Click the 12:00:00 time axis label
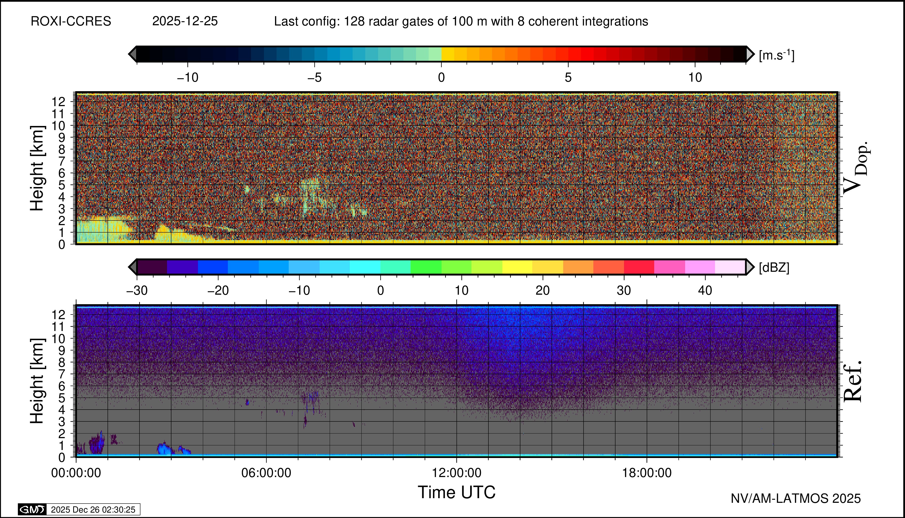905x518 pixels. pos(456,473)
